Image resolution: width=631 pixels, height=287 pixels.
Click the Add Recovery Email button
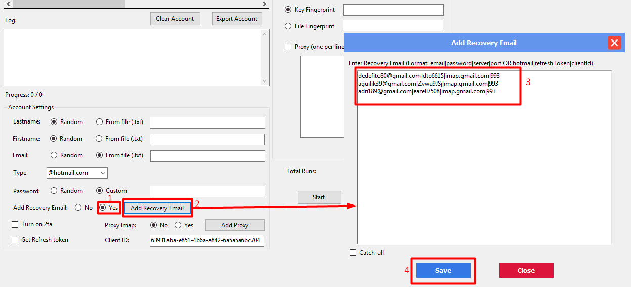click(x=157, y=208)
